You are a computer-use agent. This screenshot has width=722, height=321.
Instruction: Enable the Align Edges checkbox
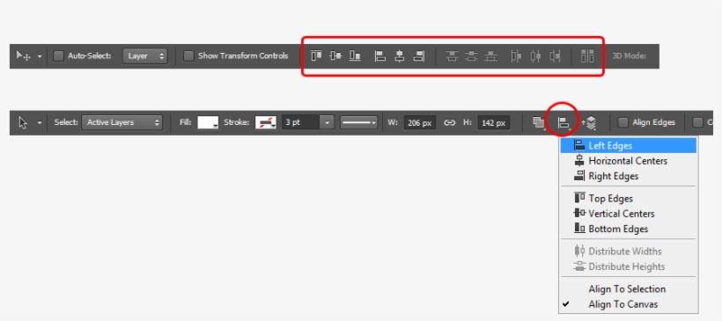click(x=623, y=122)
